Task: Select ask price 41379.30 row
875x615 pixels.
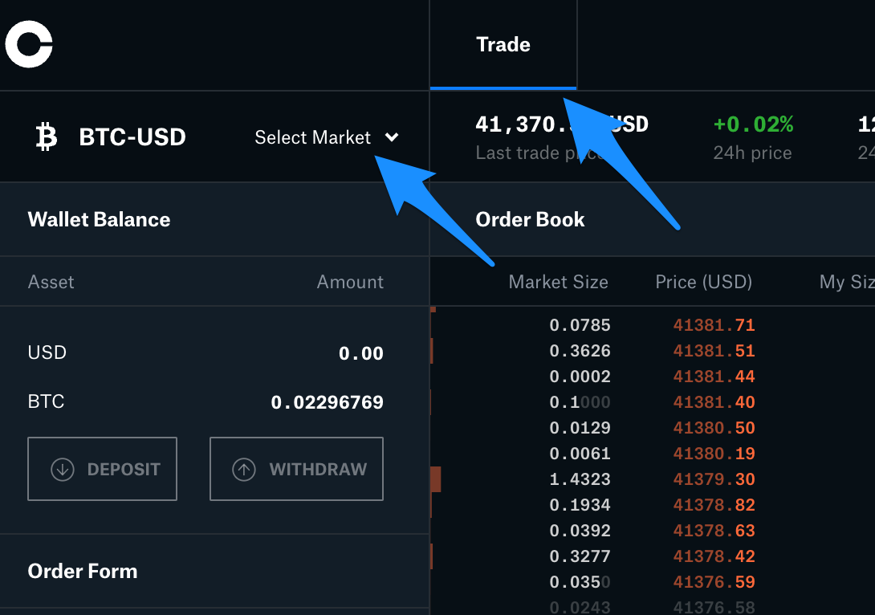Action: pyautogui.click(x=714, y=479)
